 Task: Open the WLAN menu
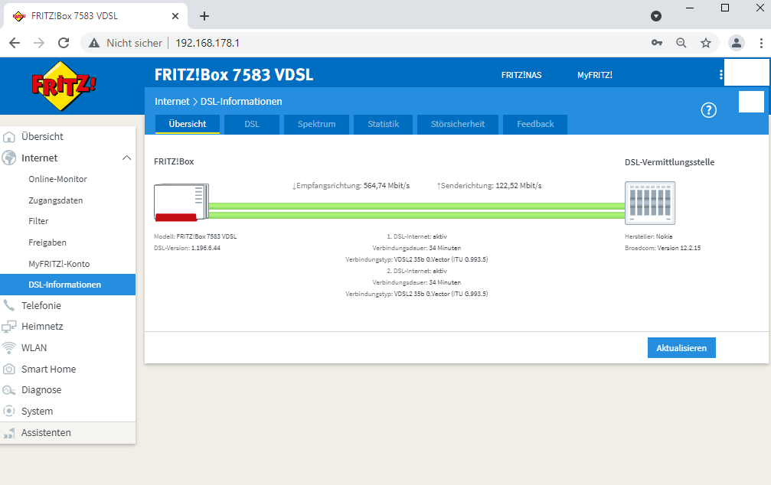tap(34, 348)
